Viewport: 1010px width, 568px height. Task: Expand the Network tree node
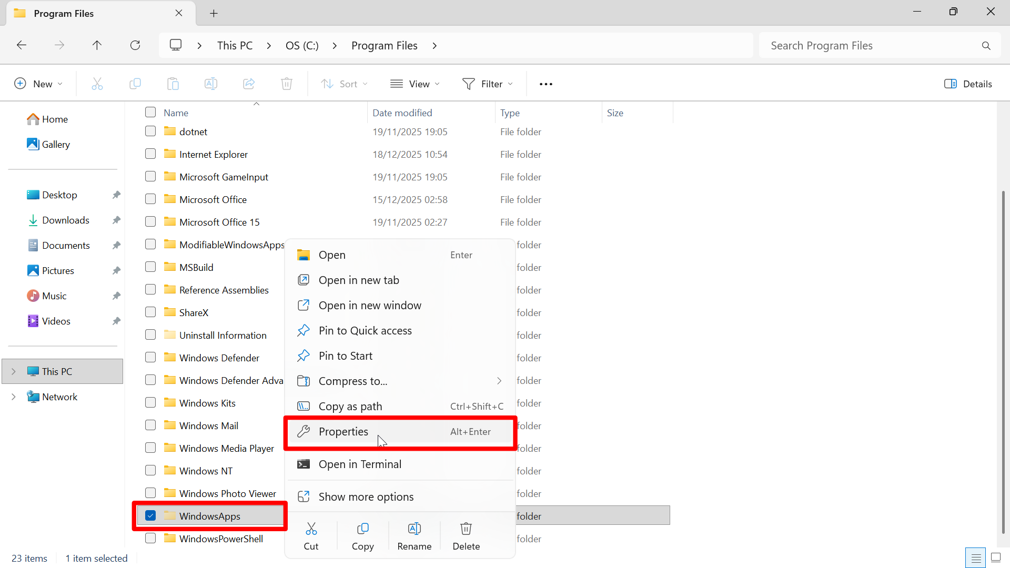point(14,397)
